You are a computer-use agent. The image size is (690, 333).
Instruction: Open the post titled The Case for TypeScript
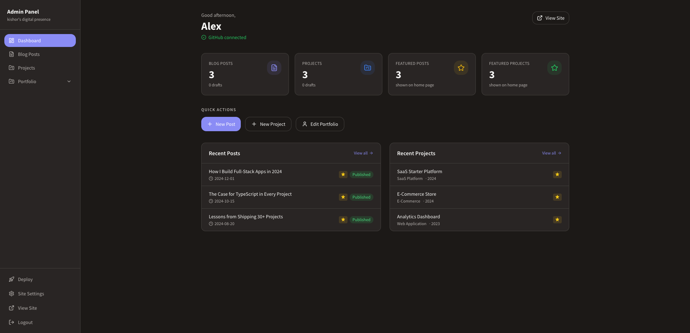click(x=250, y=194)
